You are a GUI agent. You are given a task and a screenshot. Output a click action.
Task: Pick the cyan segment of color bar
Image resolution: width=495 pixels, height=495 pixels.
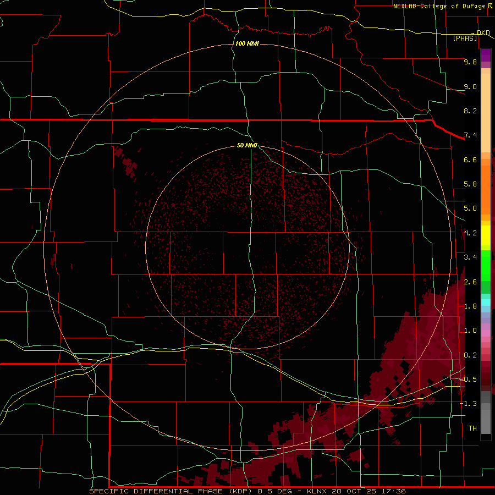click(486, 302)
